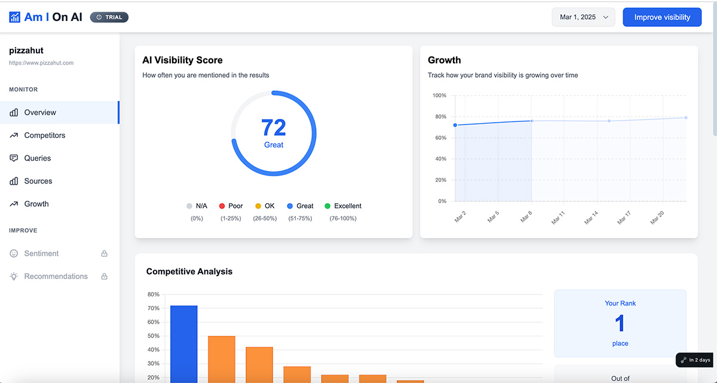Click the Competitors trend arrow icon
This screenshot has height=383, width=717.
coord(14,136)
